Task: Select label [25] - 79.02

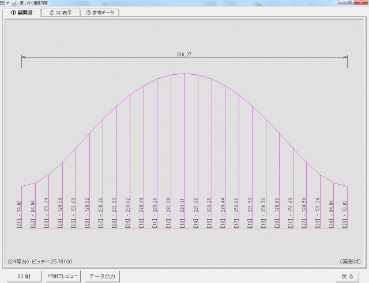Action: coord(345,214)
